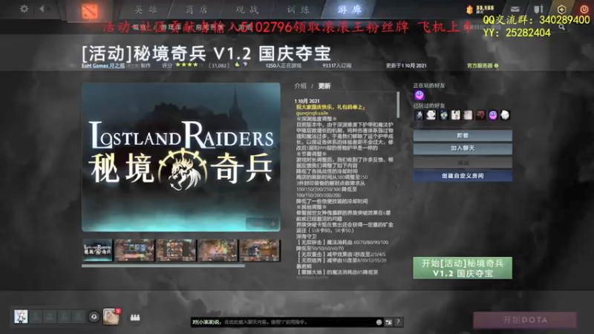Viewport: 594px width, 334px height.
Task: Click green start 秘境奇兵 V1.2 button
Action: 463,268
